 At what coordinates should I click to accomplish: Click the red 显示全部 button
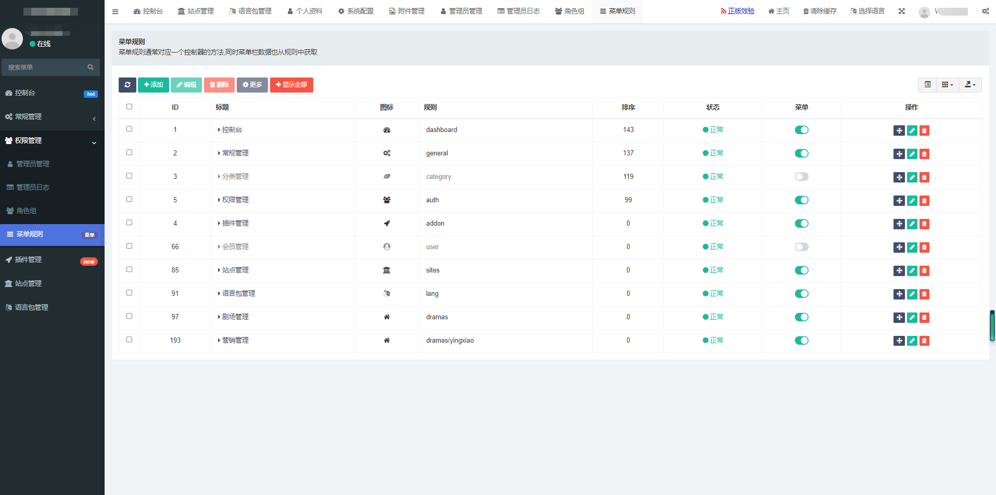coord(291,85)
